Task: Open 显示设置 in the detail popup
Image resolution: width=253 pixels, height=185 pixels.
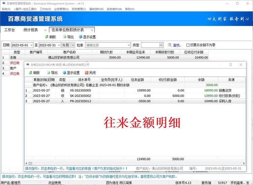Action: tap(64, 72)
